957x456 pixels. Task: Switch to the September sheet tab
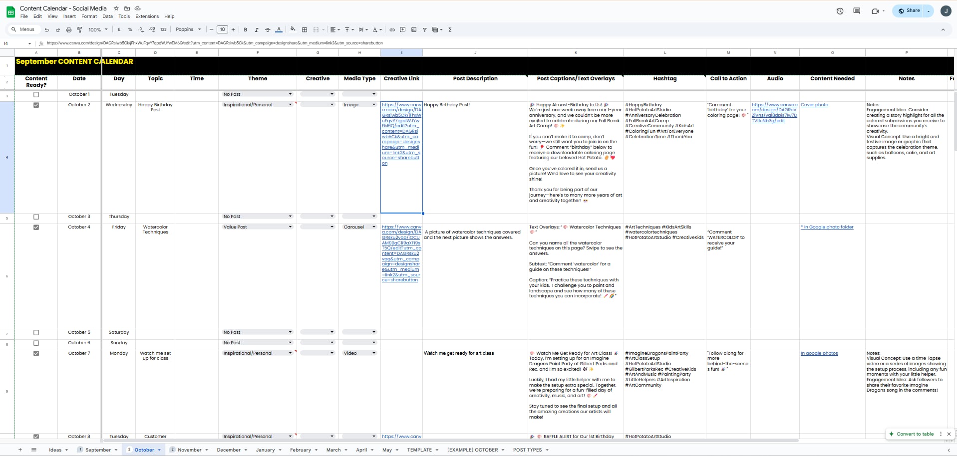point(98,450)
